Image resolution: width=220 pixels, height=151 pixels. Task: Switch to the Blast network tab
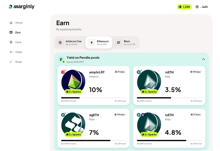126,43
